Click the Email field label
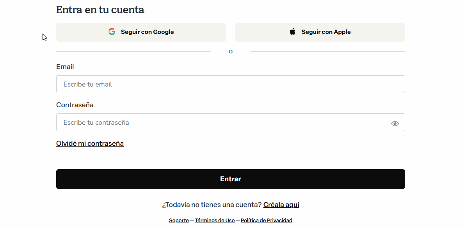This screenshot has height=228, width=464. click(65, 67)
